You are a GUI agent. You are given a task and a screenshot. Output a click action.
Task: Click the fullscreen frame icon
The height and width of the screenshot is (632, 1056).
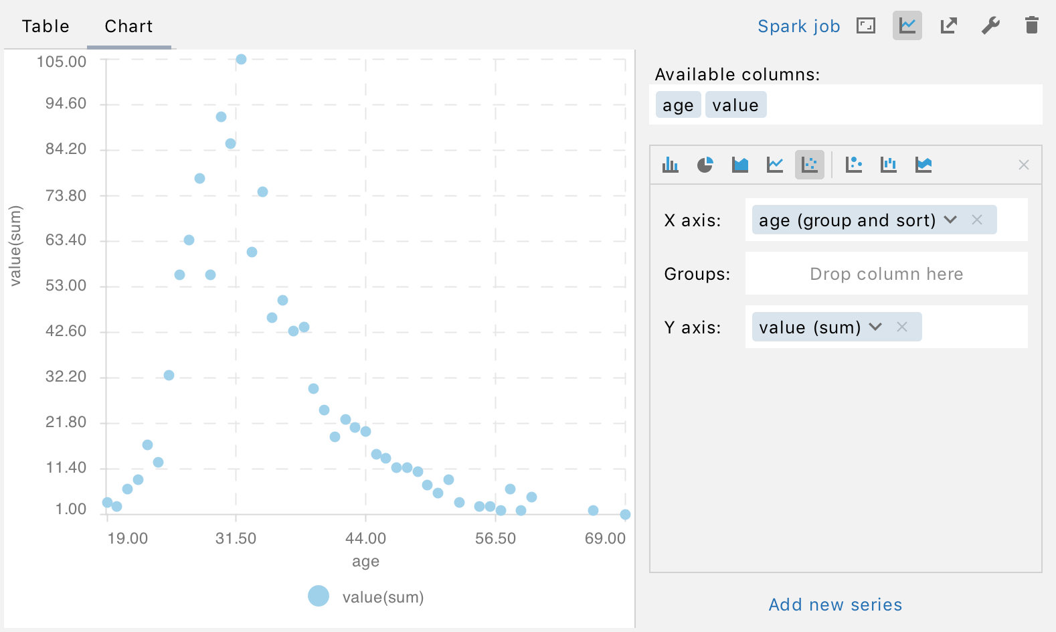click(866, 26)
